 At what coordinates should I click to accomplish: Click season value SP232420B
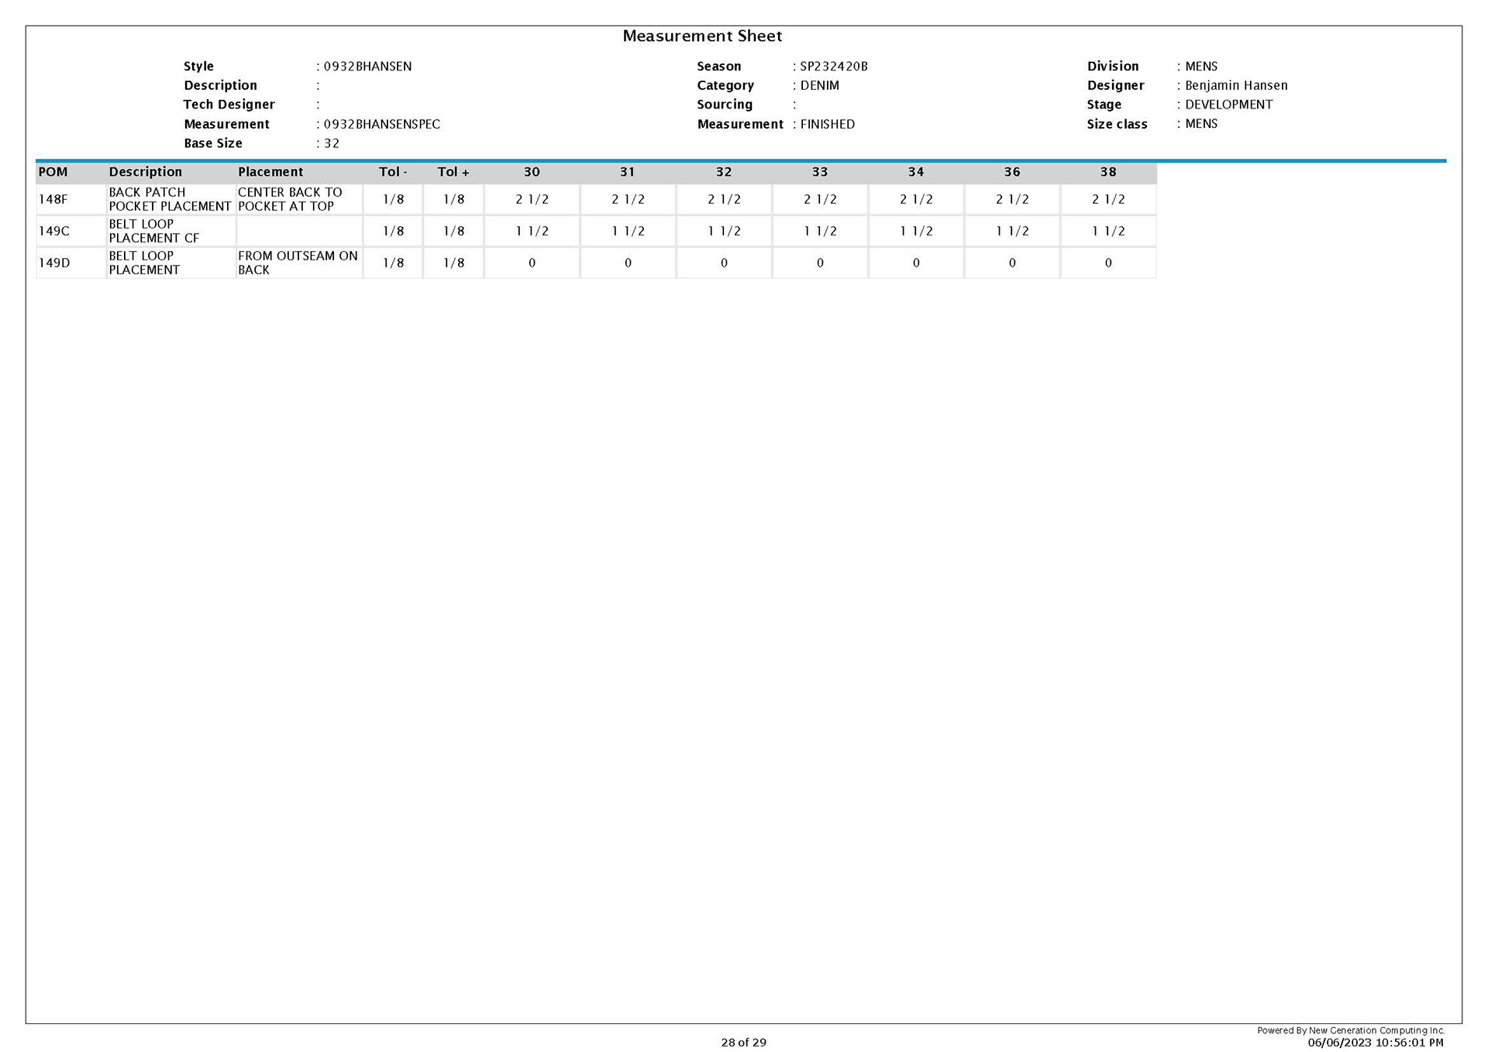coord(834,67)
